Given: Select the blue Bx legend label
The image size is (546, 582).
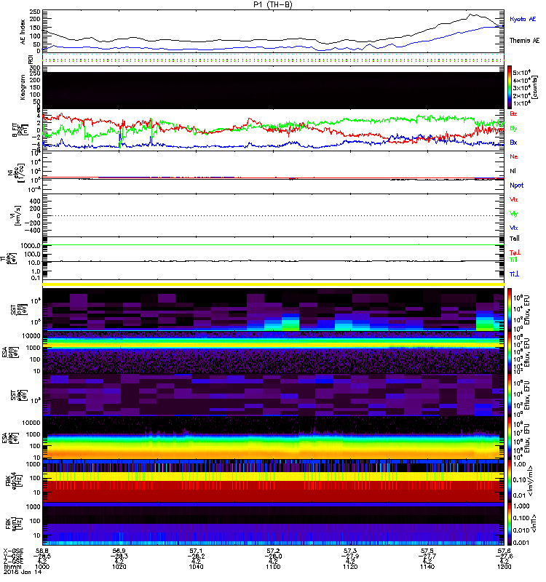Looking at the screenshot, I should [515, 143].
